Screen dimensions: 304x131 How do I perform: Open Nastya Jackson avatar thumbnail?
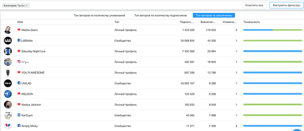(8, 105)
